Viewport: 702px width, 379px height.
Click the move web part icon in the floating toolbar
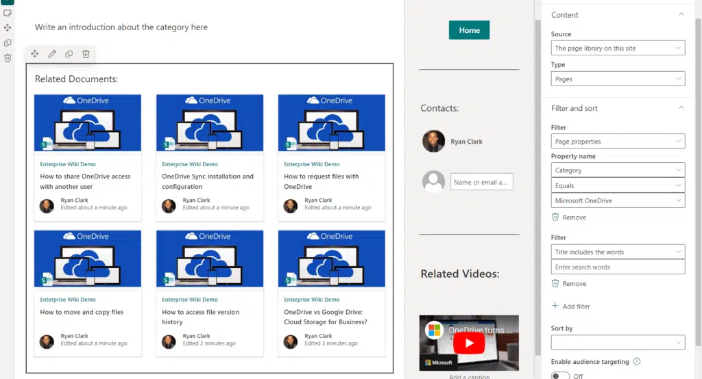coord(35,53)
